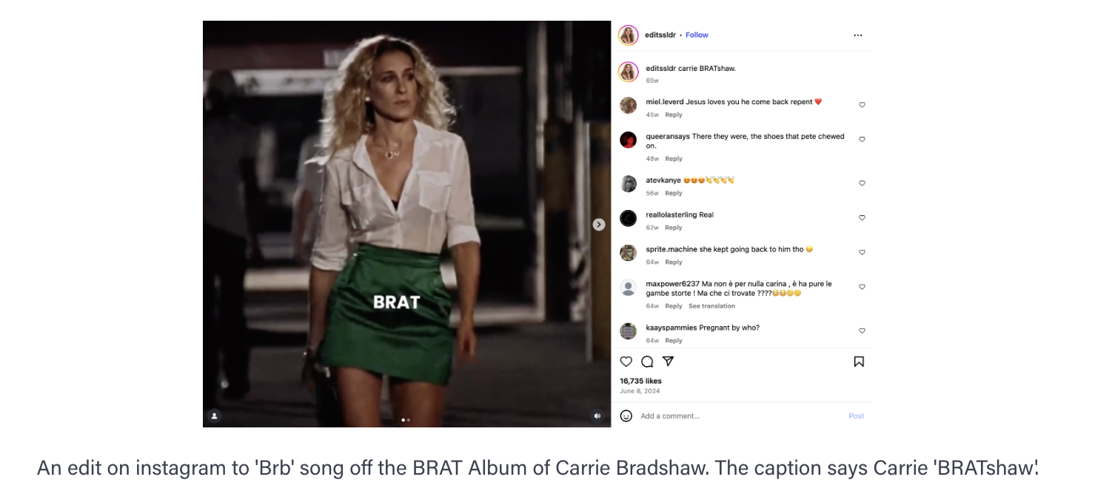
Task: Share the post with the paper plane icon
Action: tap(668, 362)
